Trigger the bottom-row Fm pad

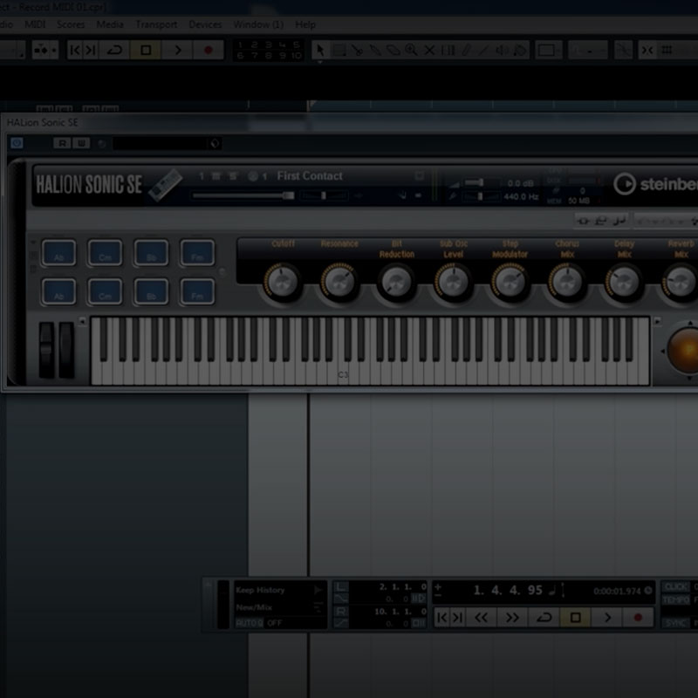[x=198, y=291]
